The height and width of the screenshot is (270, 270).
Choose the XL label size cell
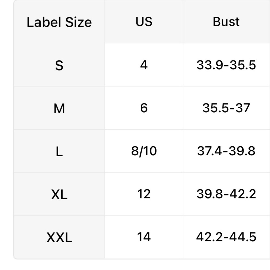59,194
